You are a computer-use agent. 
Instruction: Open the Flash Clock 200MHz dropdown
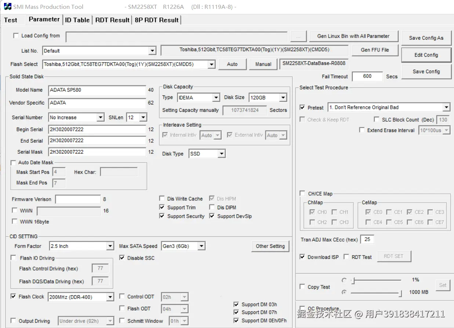pyautogui.click(x=81, y=297)
